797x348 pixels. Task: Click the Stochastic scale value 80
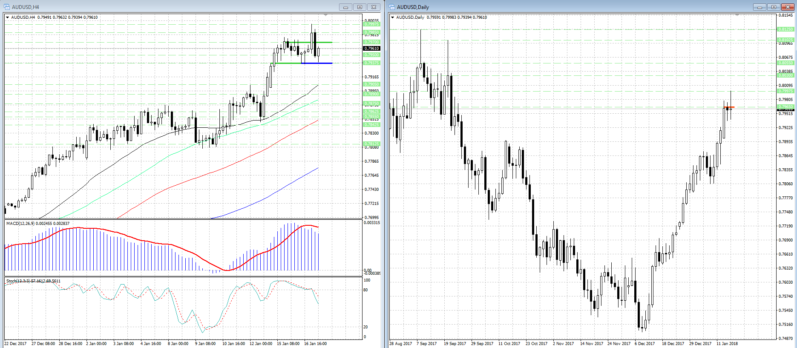pos(365,290)
